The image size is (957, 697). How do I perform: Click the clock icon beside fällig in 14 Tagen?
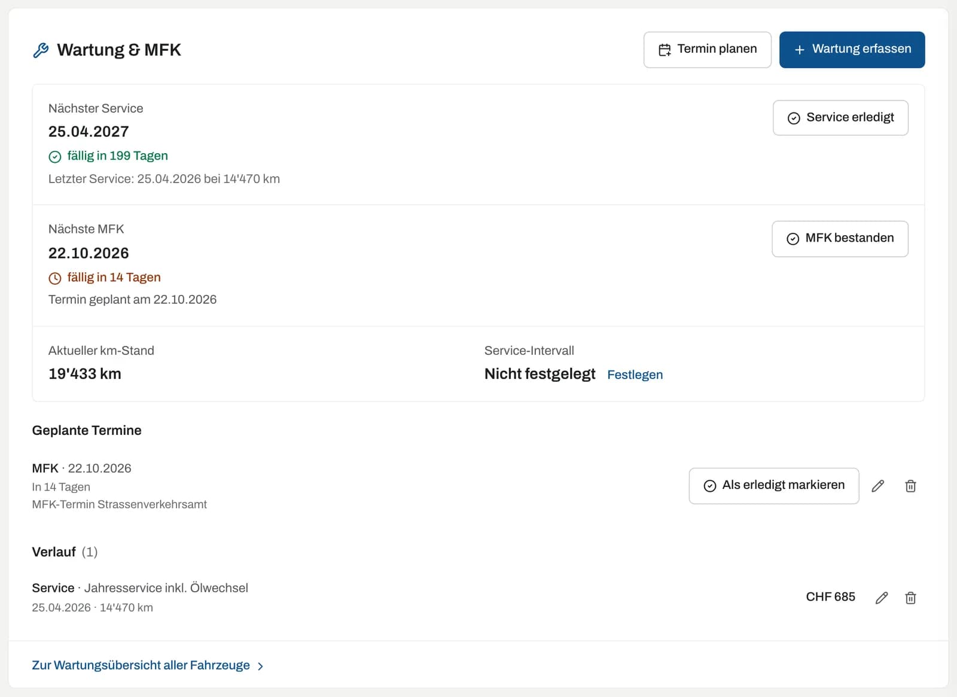point(55,278)
